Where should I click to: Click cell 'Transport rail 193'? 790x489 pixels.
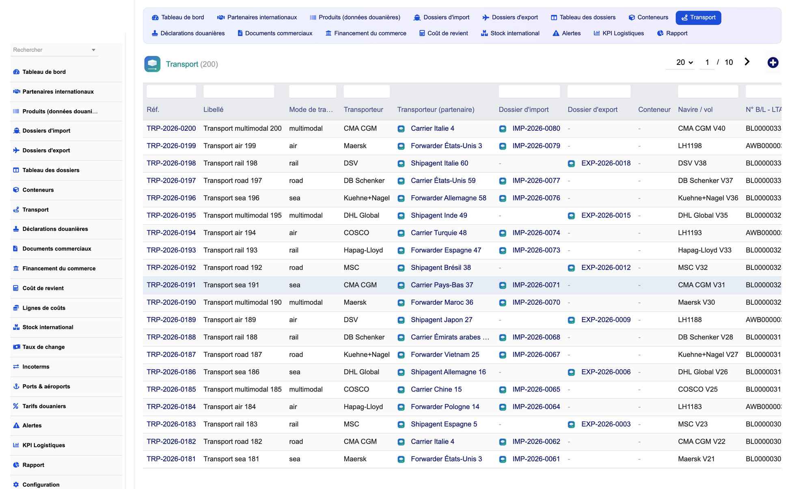click(x=231, y=250)
